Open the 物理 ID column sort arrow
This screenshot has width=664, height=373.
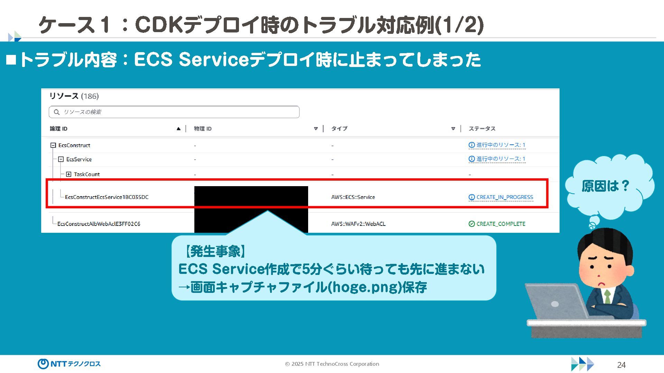(316, 128)
